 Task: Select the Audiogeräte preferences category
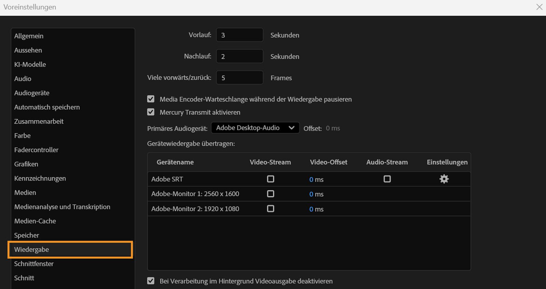point(32,93)
